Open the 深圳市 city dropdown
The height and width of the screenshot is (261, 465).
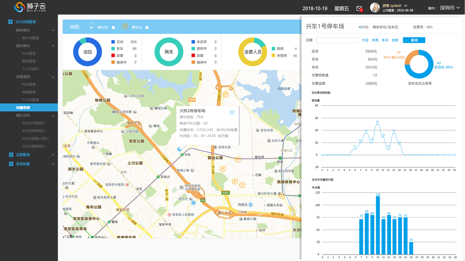[x=450, y=8]
